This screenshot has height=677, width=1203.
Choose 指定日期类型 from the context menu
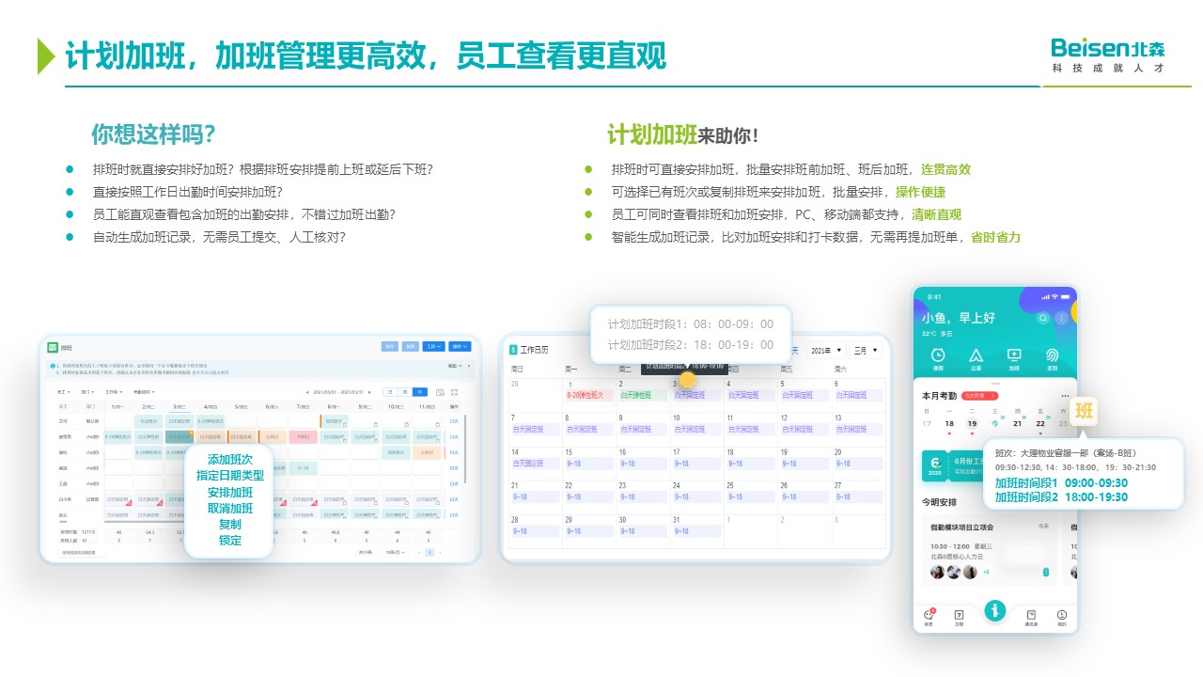point(230,476)
